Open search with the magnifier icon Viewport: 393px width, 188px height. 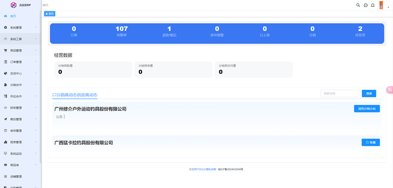click(358, 5)
